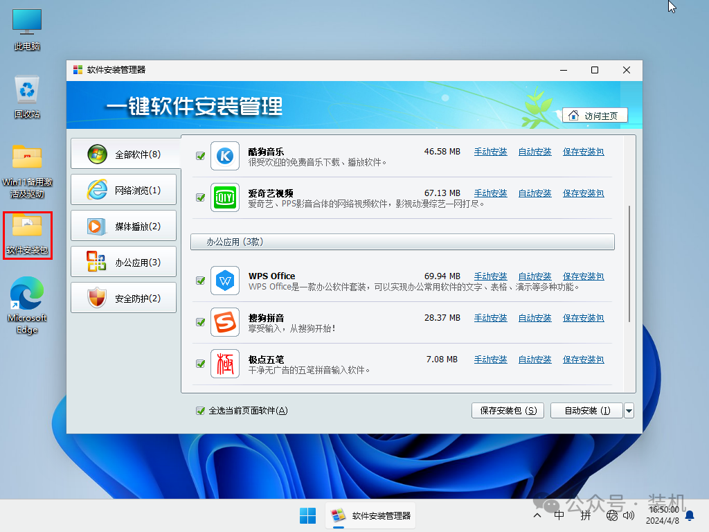Click 手动安装 for WPS Office
This screenshot has width=709, height=532.
[x=491, y=276]
